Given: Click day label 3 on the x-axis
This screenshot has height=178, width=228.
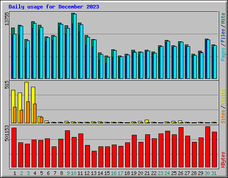Looking at the screenshot, I should 28,173.
